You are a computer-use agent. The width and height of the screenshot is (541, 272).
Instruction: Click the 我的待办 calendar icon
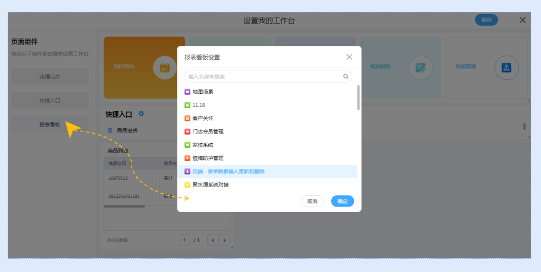tap(165, 67)
